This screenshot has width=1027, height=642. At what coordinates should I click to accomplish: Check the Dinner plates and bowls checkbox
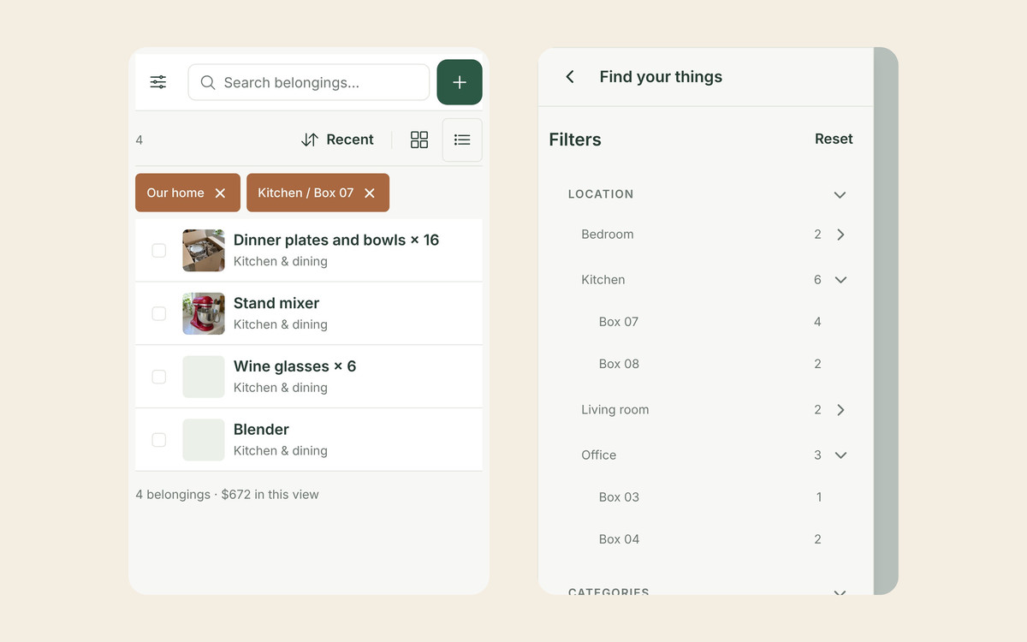click(159, 251)
